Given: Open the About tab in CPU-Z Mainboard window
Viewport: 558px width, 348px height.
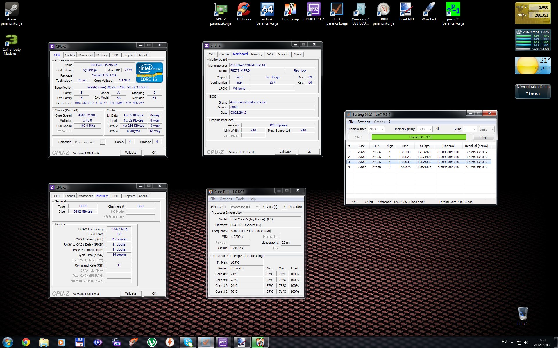Looking at the screenshot, I should click(x=297, y=54).
